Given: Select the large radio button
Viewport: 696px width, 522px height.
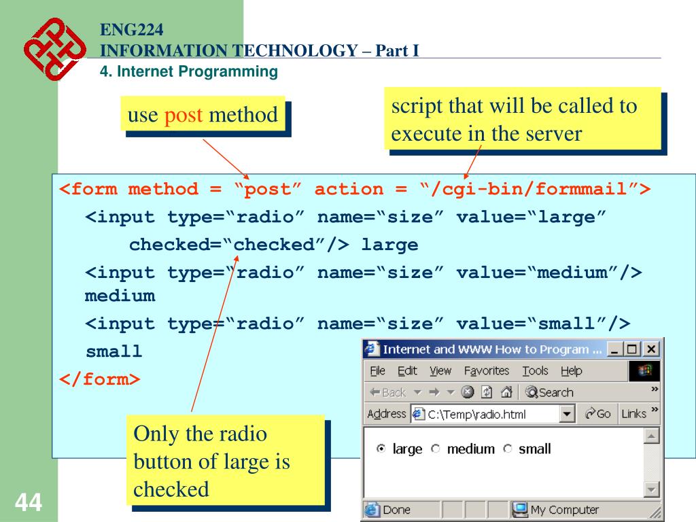Looking at the screenshot, I should coord(381,449).
